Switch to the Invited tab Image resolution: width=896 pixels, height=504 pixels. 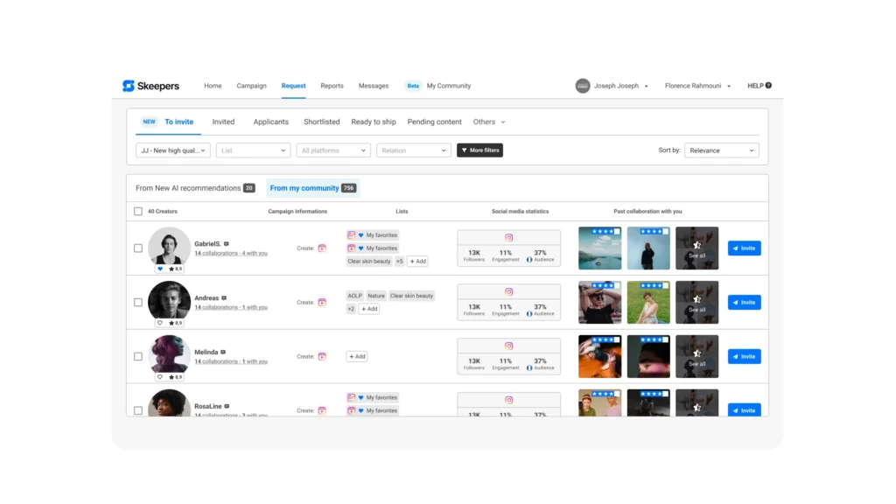[223, 122]
